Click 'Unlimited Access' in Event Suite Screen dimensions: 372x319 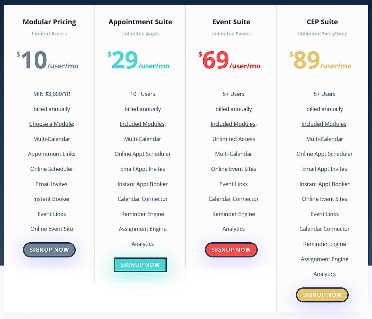coord(233,139)
